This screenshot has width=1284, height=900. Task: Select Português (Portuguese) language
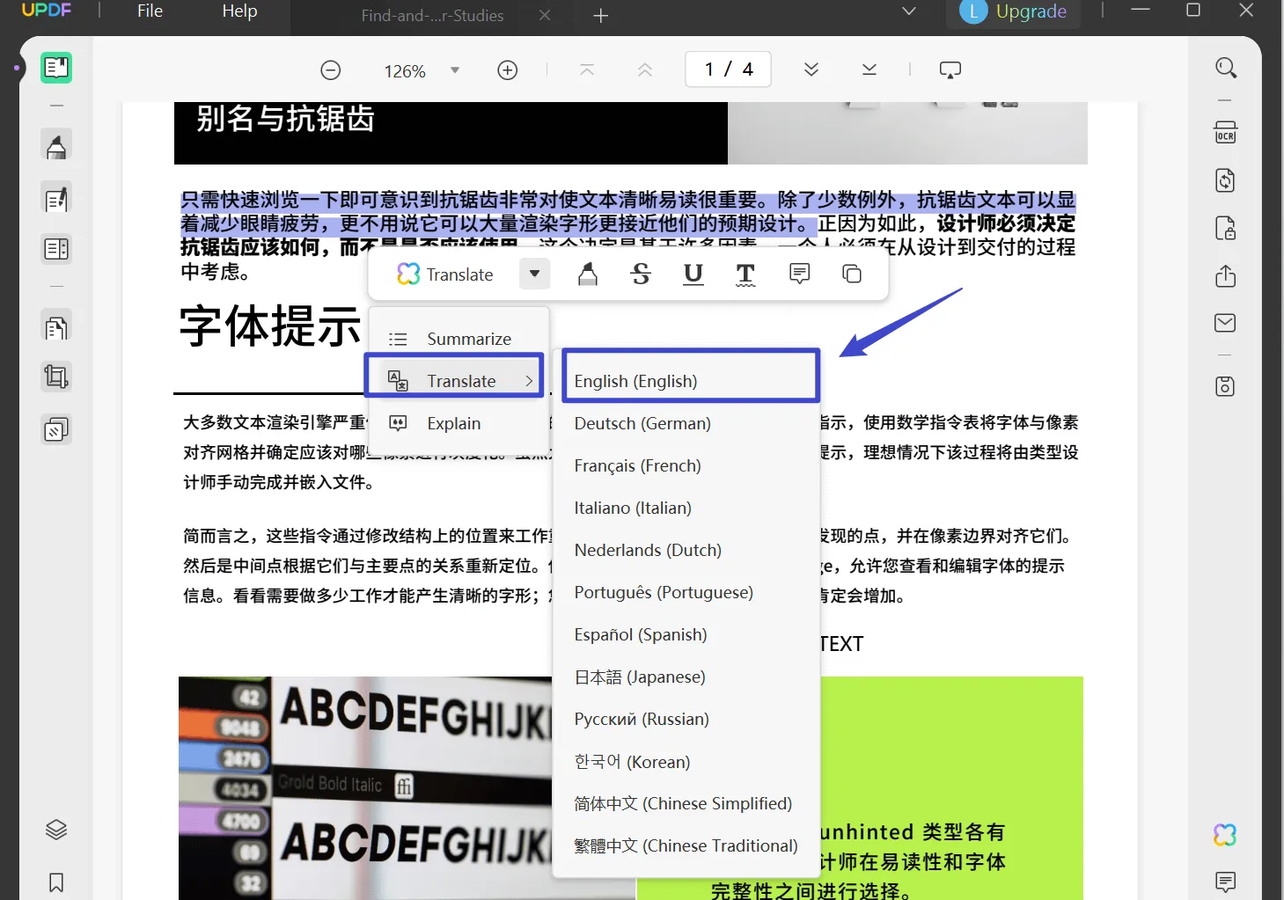pos(686,592)
